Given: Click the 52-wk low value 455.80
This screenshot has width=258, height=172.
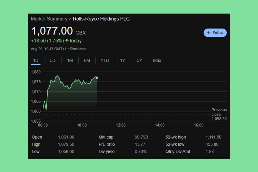Looking at the screenshot, I should [212, 144].
